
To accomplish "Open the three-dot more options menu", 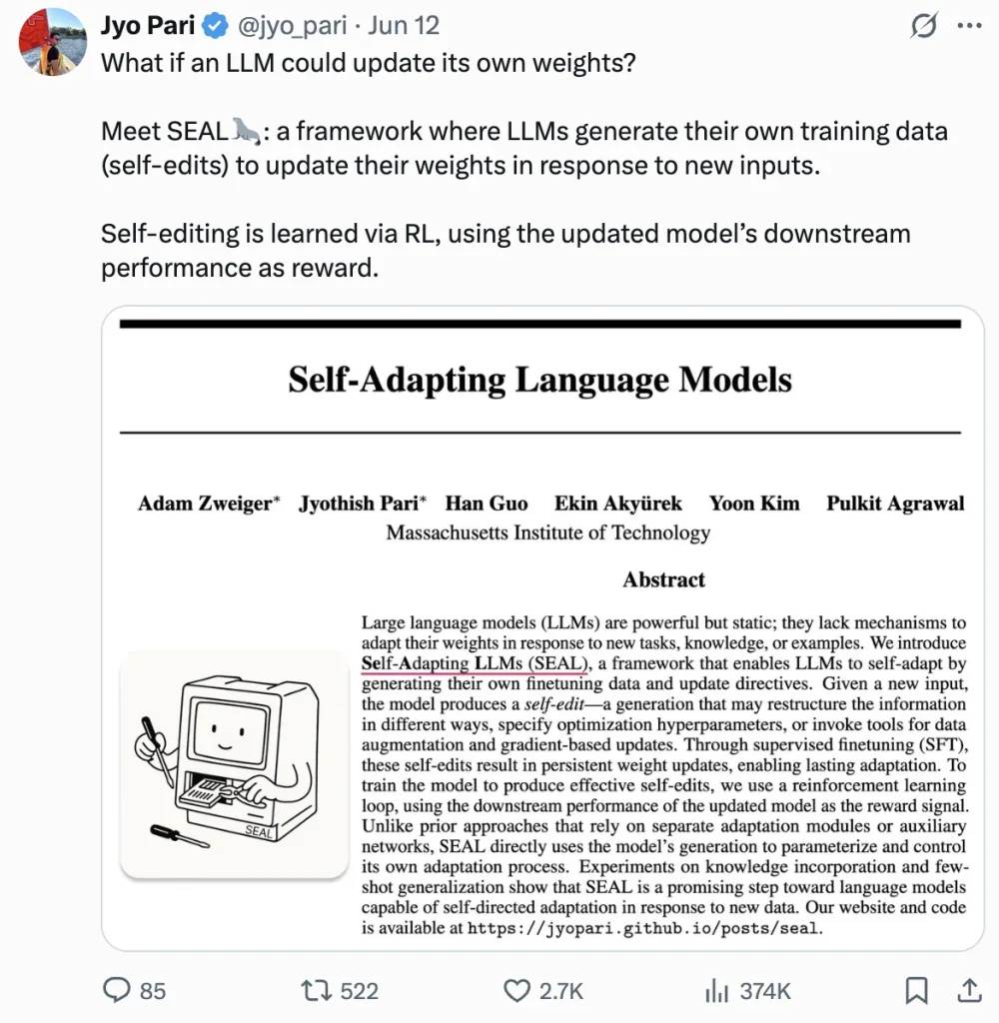I will (x=969, y=26).
